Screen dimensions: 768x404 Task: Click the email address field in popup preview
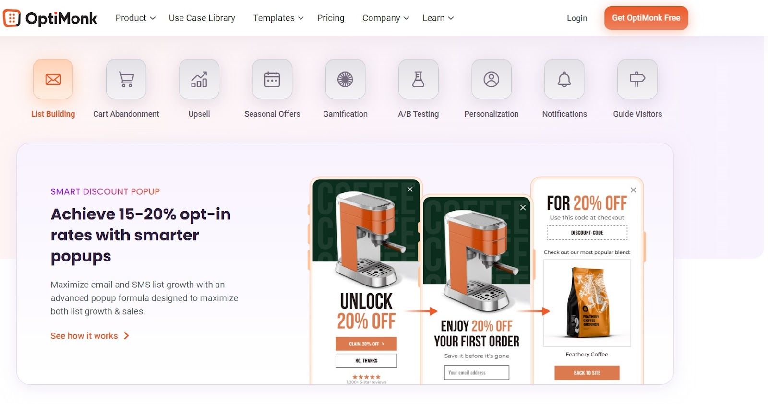coord(477,372)
